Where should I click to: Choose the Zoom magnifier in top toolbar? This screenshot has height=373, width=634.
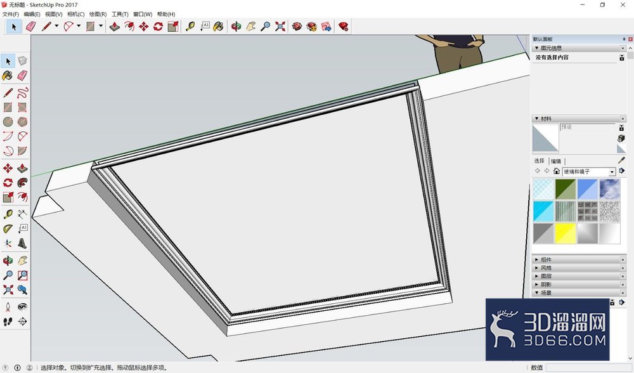click(x=265, y=27)
